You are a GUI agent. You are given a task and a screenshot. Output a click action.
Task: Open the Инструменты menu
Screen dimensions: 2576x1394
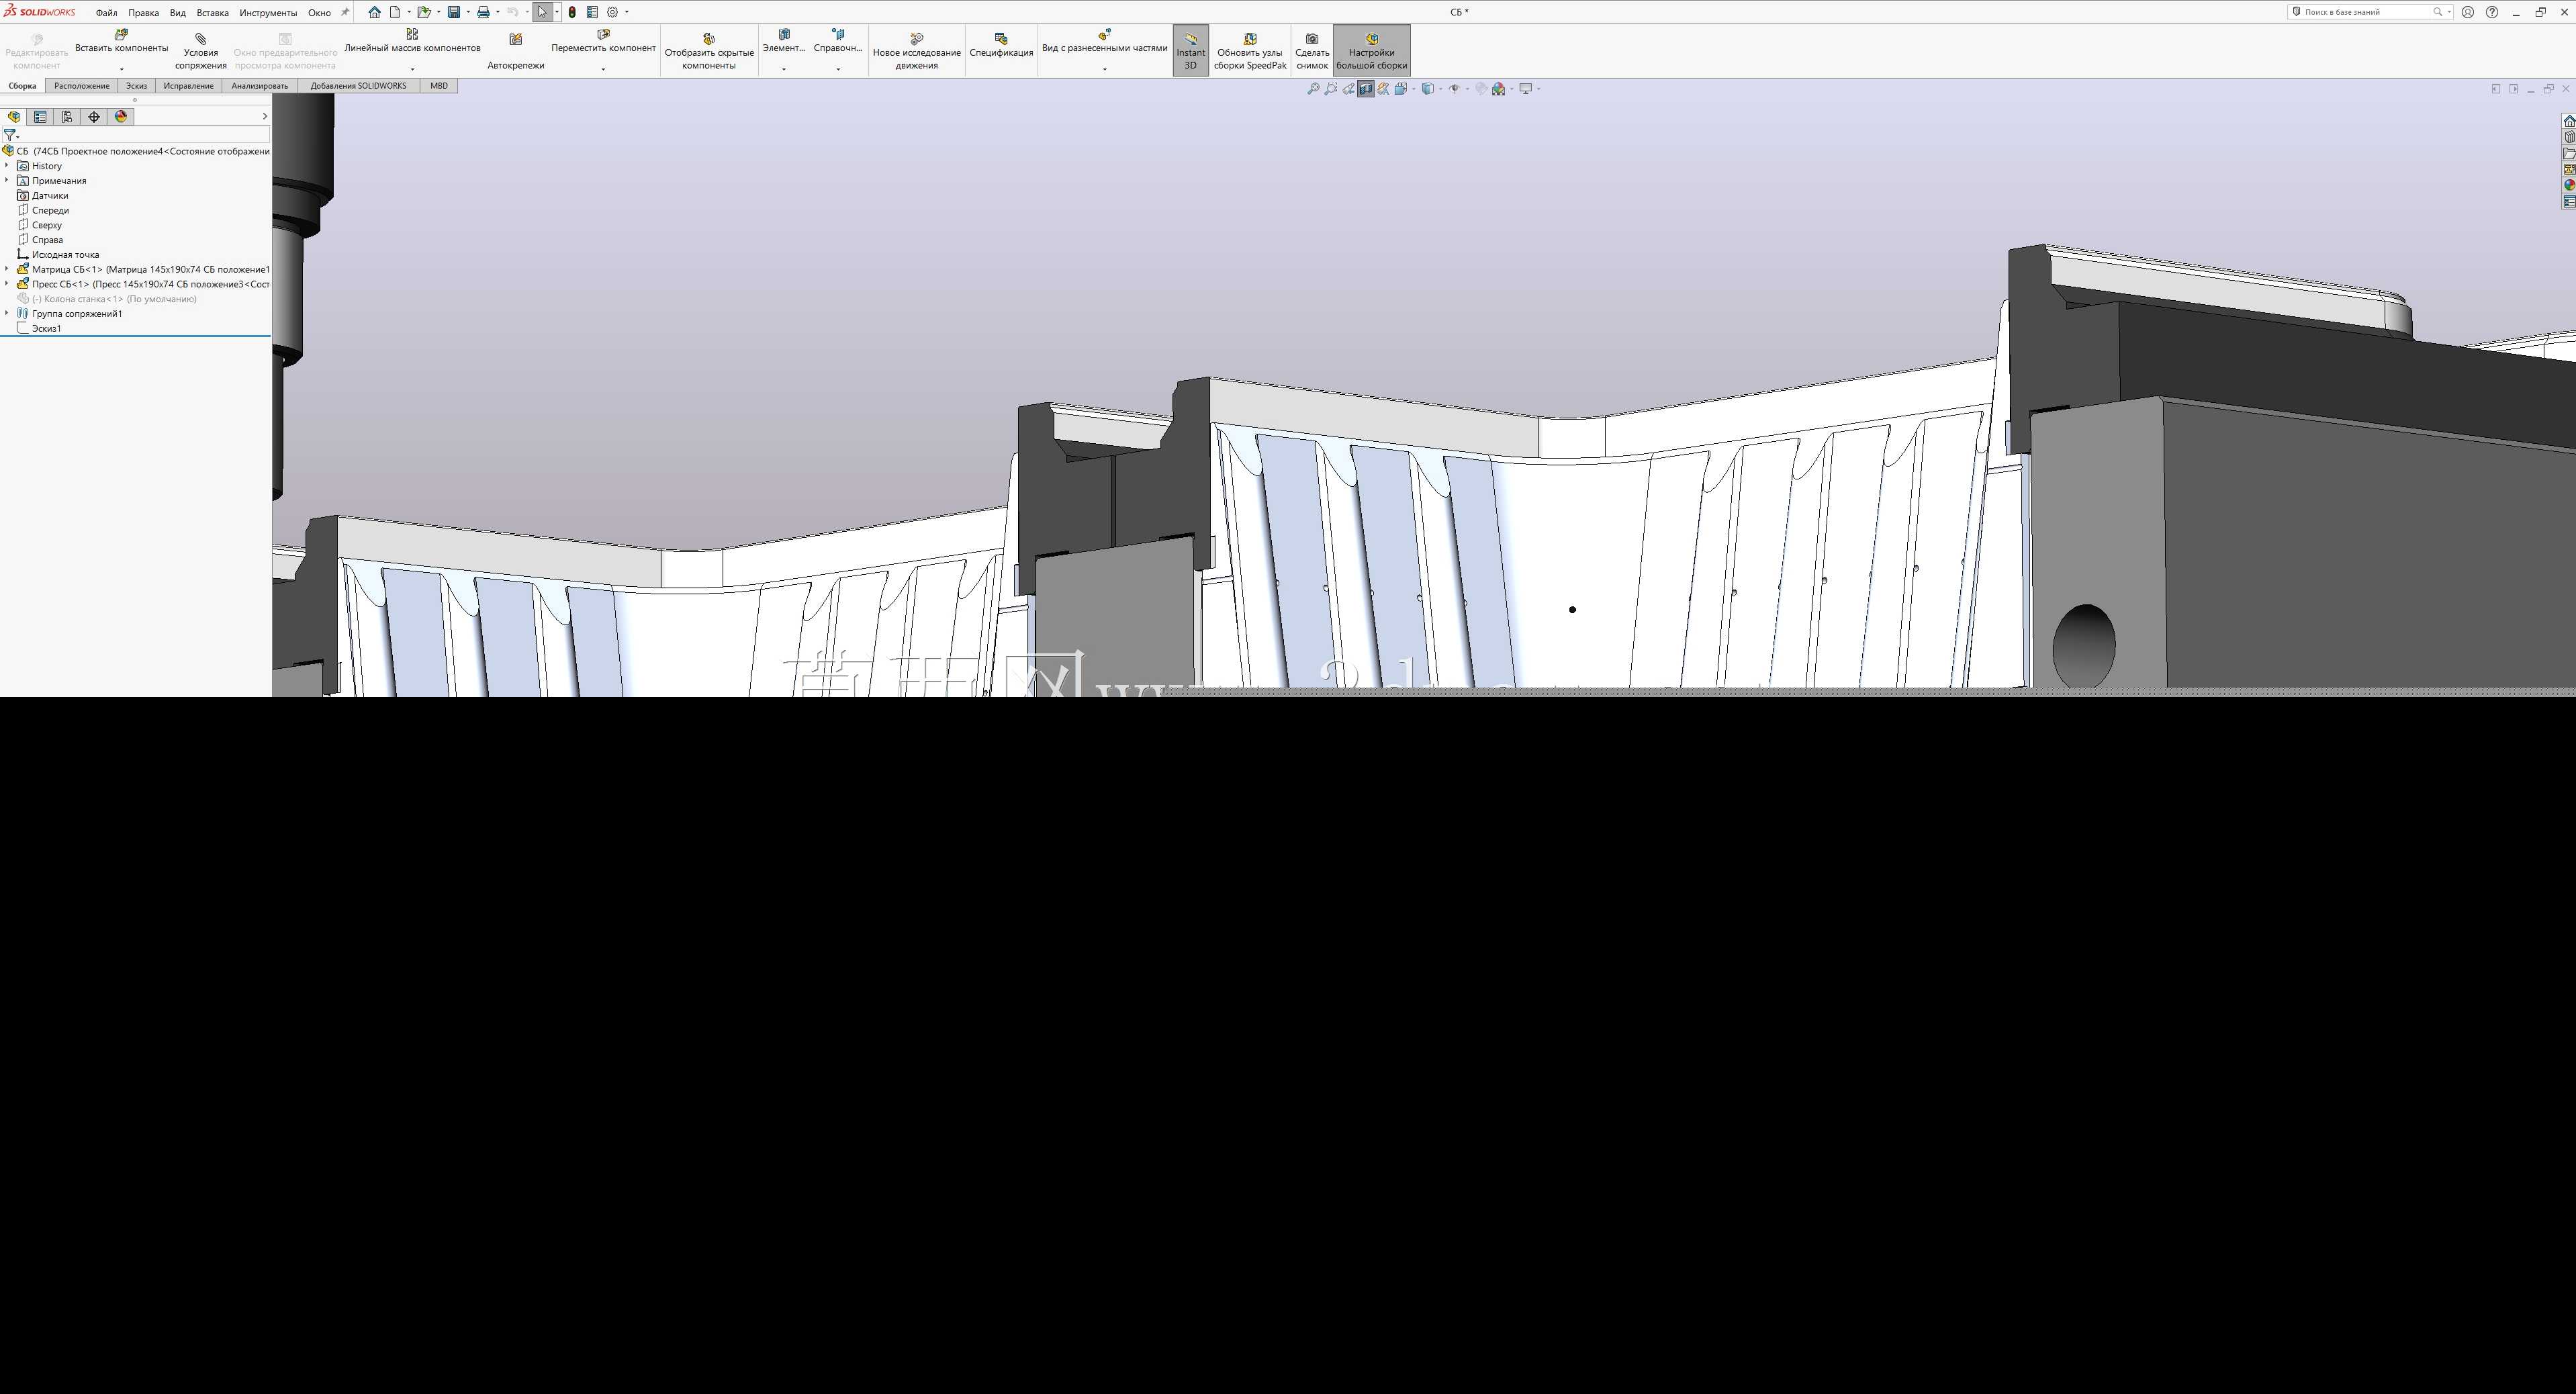click(268, 13)
